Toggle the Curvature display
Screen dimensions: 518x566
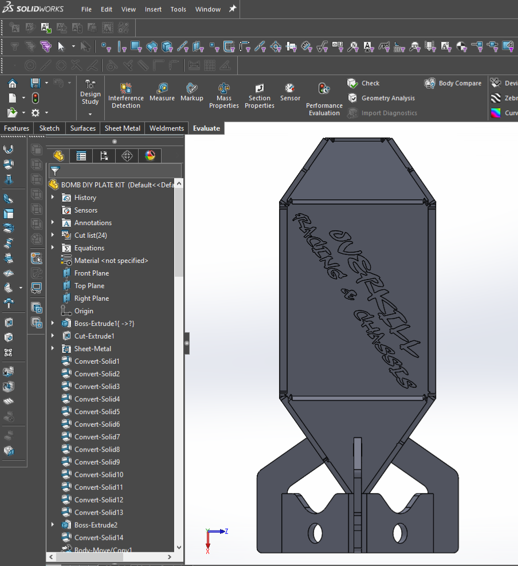496,113
